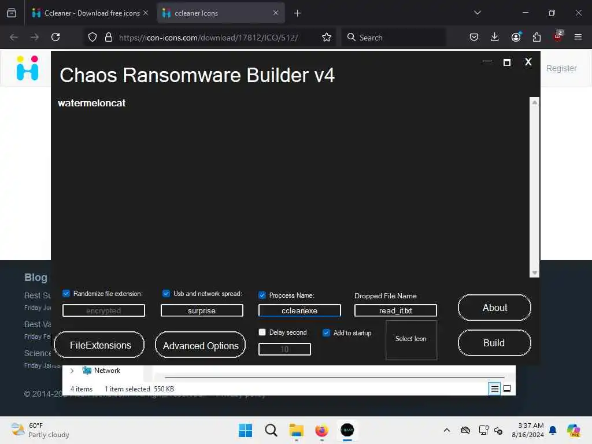Go back one page in Firefox

[x=14, y=37]
